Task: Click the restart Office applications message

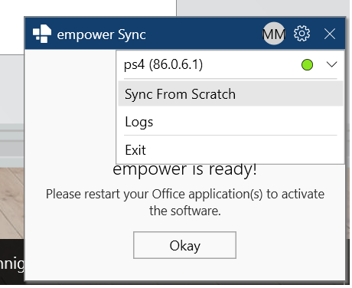Action: 185,202
